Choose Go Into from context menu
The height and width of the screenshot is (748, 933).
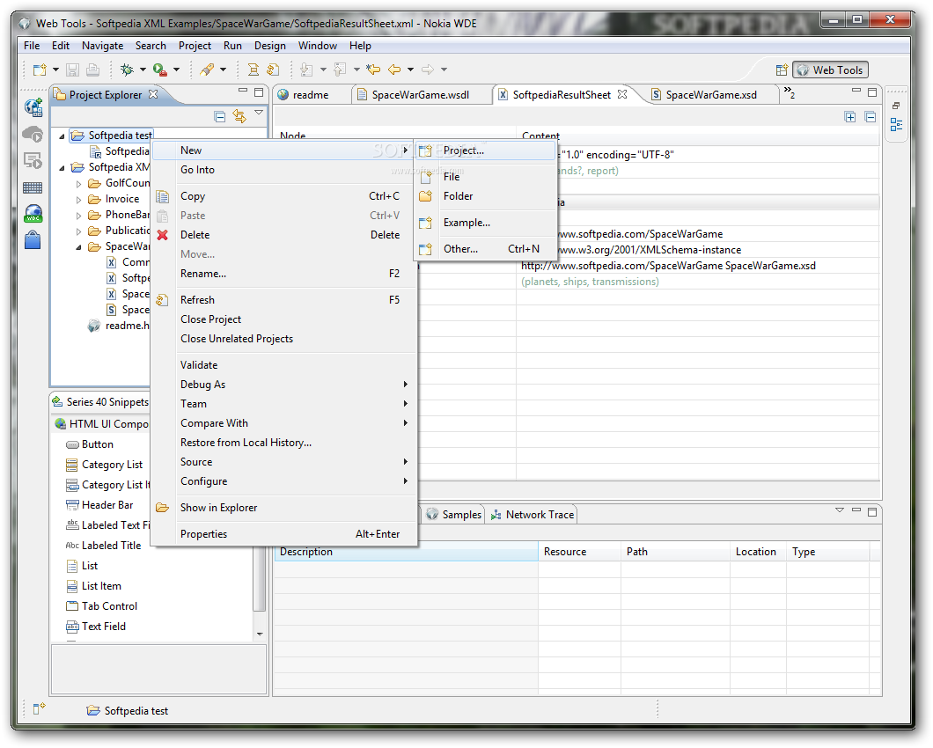[x=283, y=170]
